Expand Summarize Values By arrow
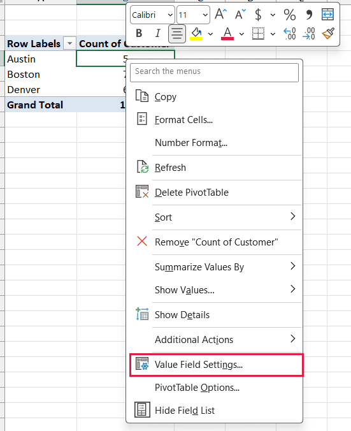This screenshot has width=351, height=431. (293, 266)
